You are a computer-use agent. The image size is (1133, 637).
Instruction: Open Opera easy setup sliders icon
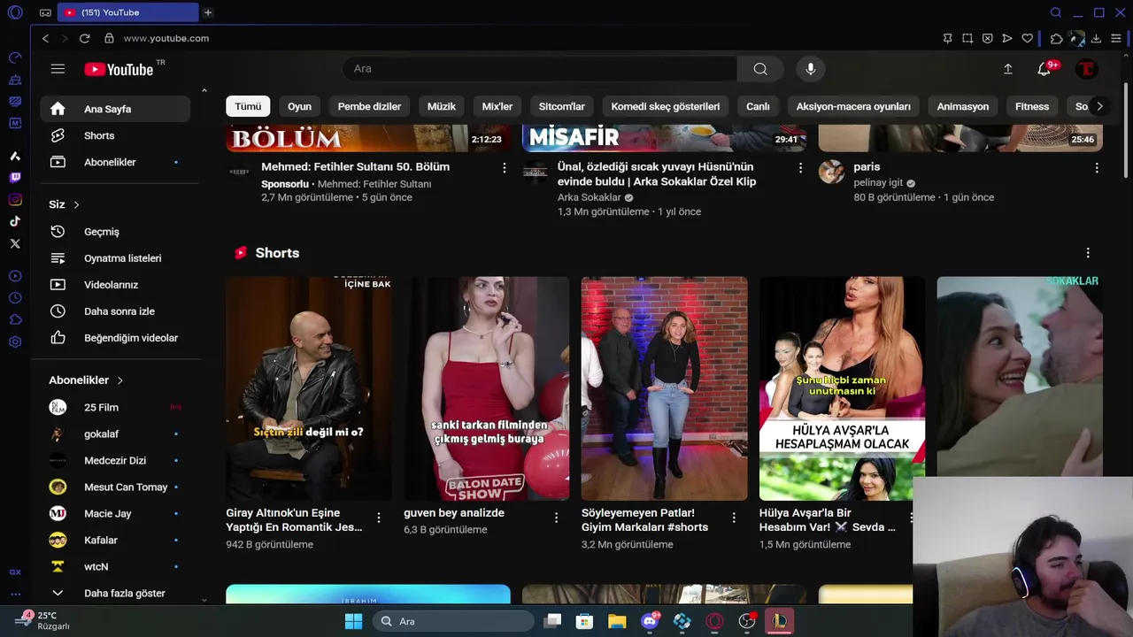1116,38
